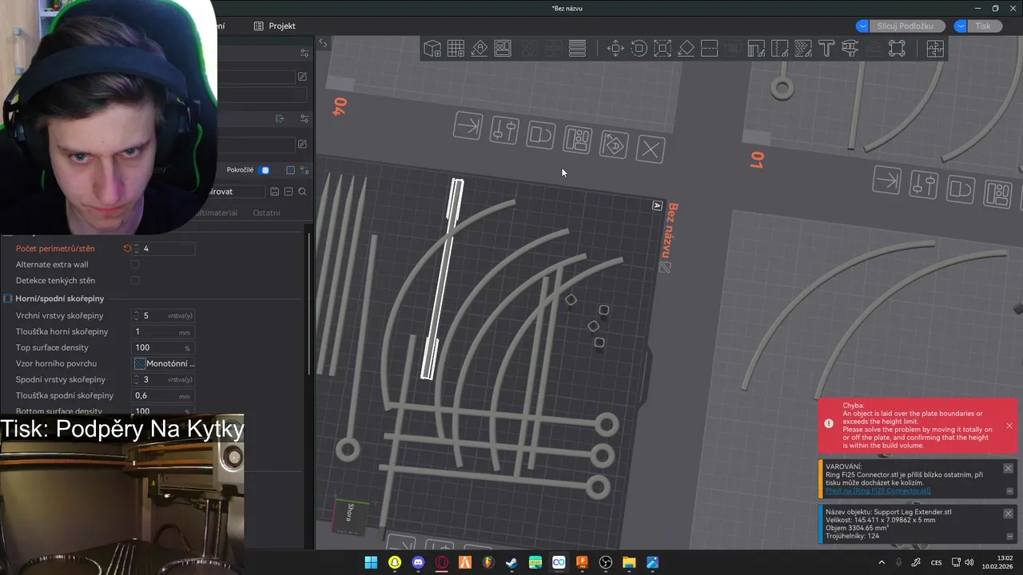
Task: Click plate 01 move-to arrow icon
Action: pos(887,180)
